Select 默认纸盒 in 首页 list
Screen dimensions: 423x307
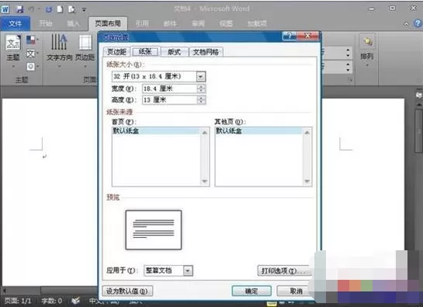pyautogui.click(x=156, y=131)
